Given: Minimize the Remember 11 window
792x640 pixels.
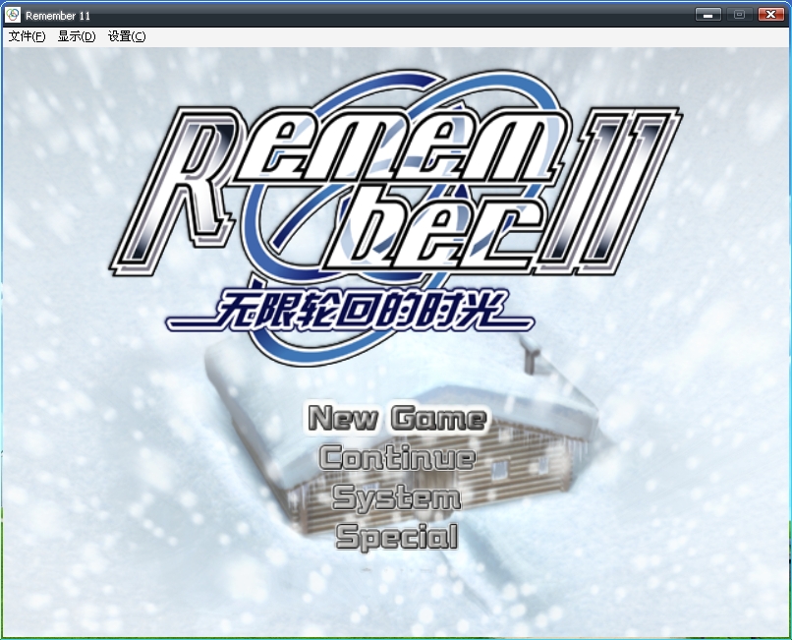Looking at the screenshot, I should pyautogui.click(x=708, y=15).
